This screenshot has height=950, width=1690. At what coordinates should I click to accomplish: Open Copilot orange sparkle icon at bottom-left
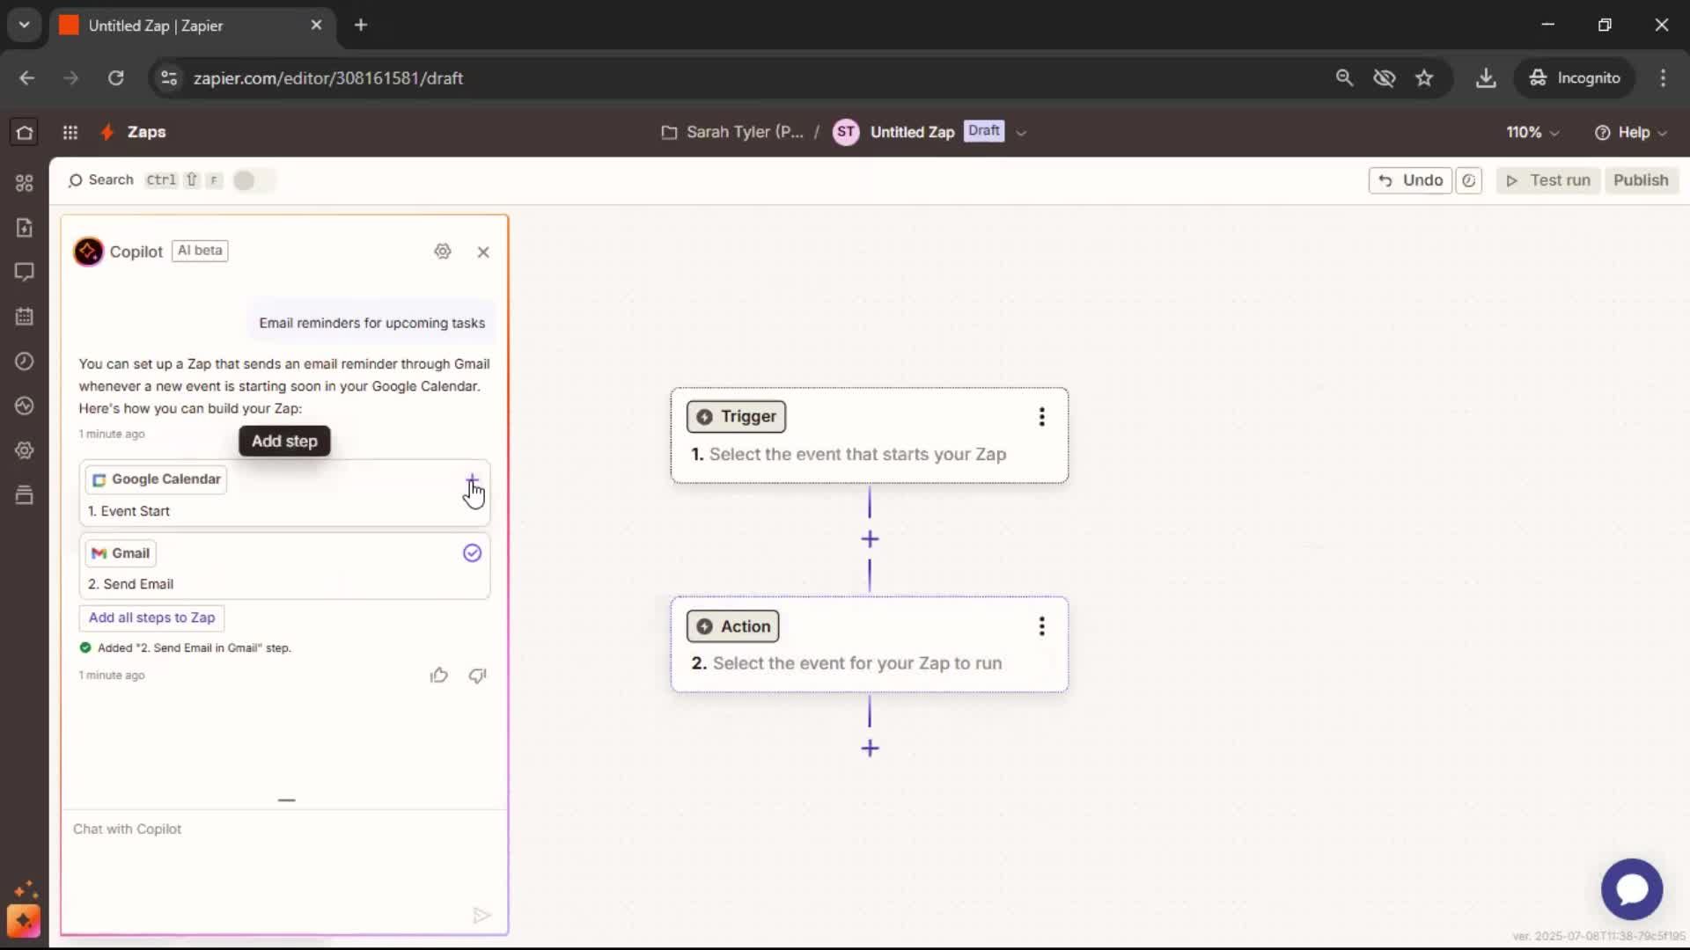pos(24,921)
